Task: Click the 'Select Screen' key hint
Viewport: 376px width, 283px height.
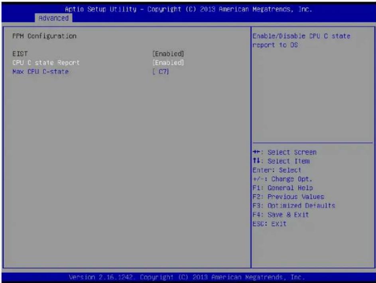Action: pyautogui.click(x=285, y=152)
